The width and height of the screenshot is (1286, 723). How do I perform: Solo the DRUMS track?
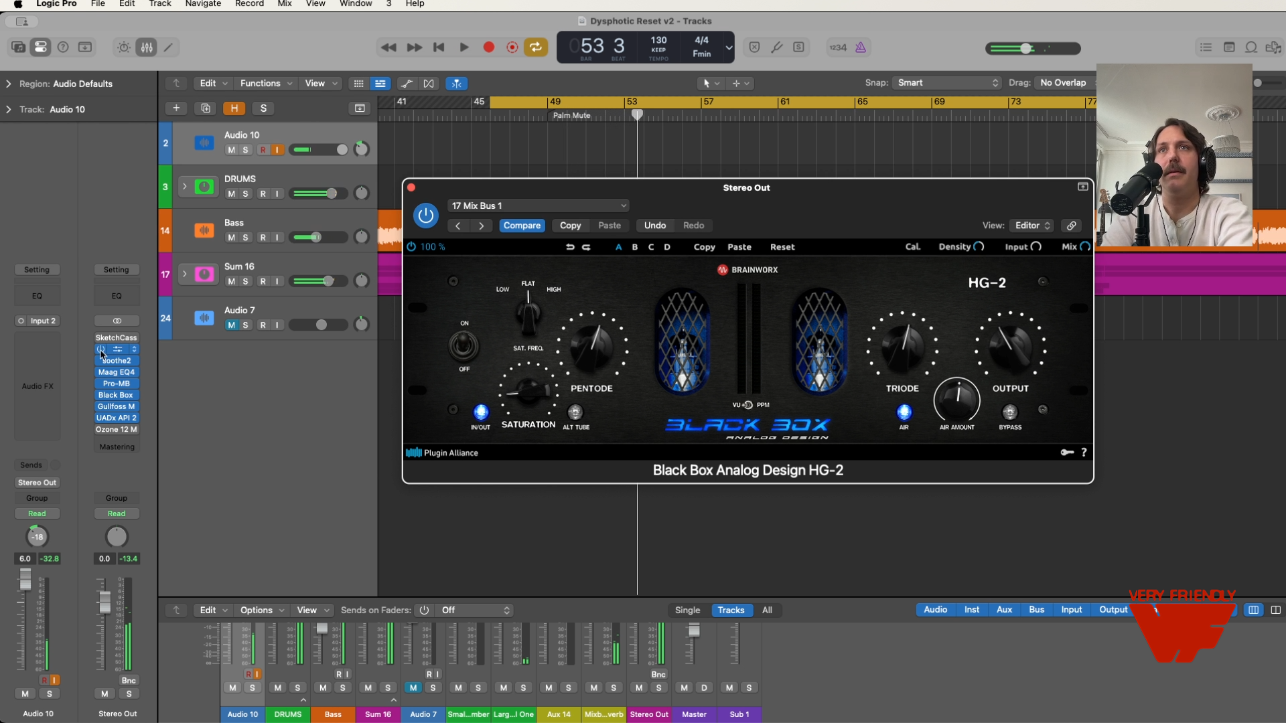point(246,194)
